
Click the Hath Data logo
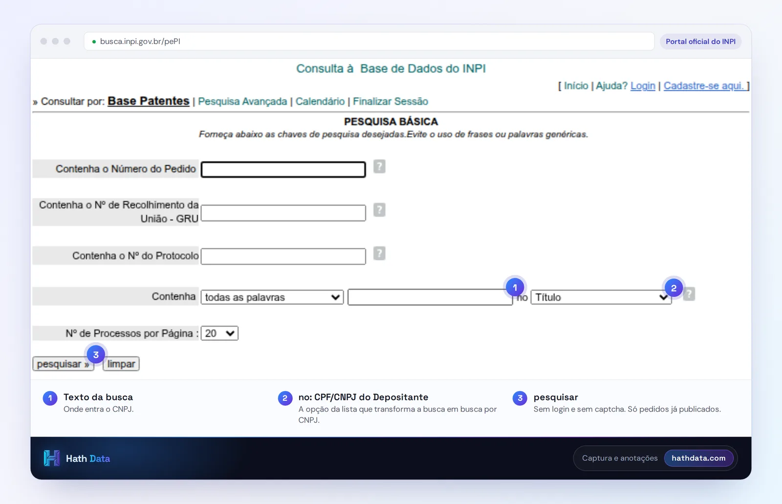(x=77, y=458)
